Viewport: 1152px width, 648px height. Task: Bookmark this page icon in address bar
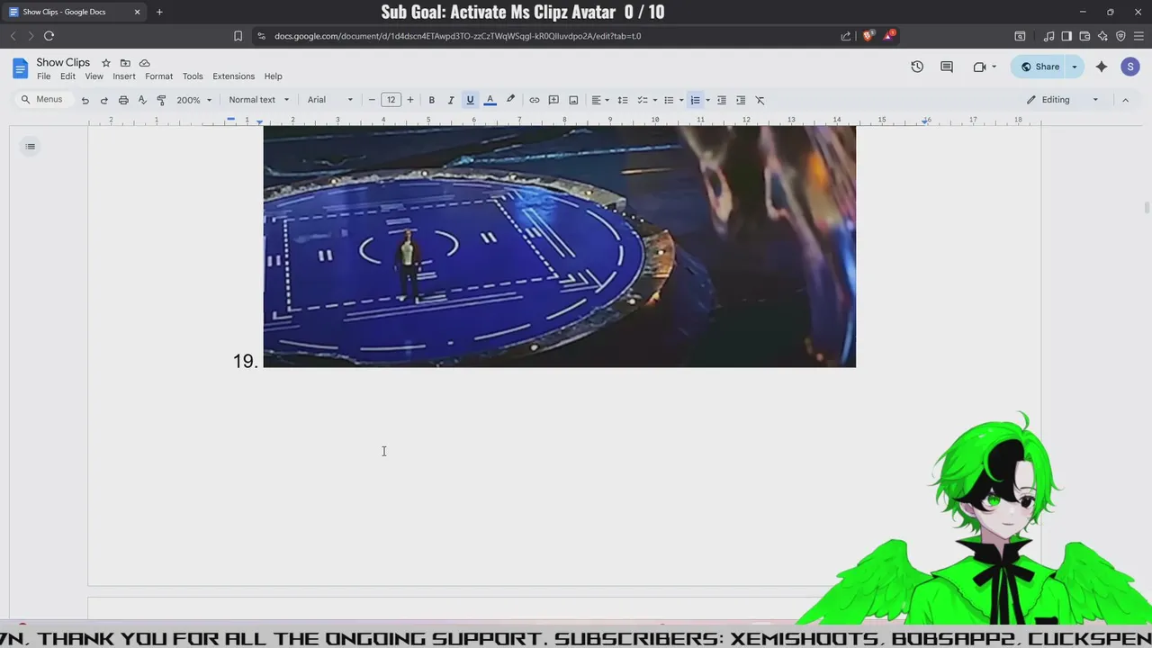coord(238,36)
